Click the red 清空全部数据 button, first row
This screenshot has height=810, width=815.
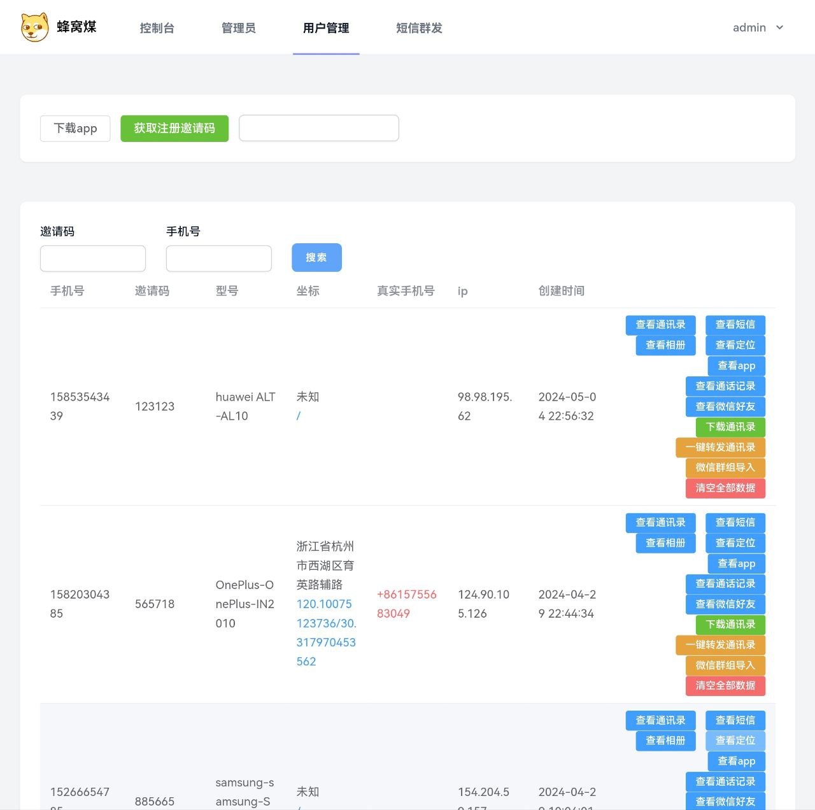(725, 488)
